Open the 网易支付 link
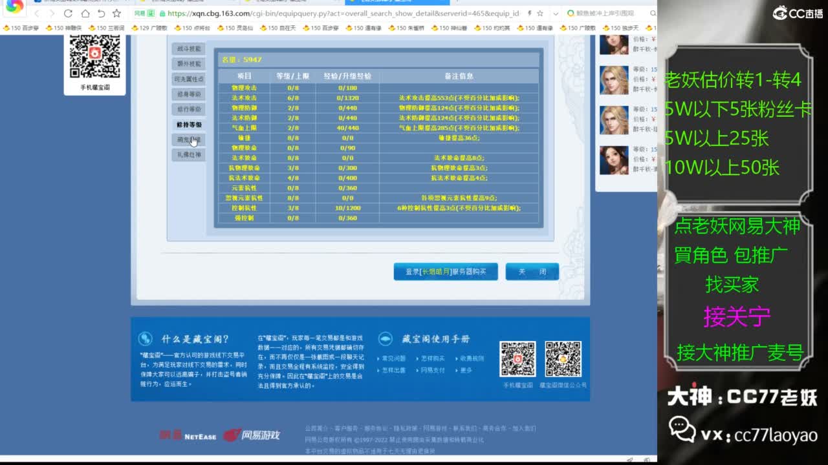Screen dimensions: 828x465 (x=433, y=370)
